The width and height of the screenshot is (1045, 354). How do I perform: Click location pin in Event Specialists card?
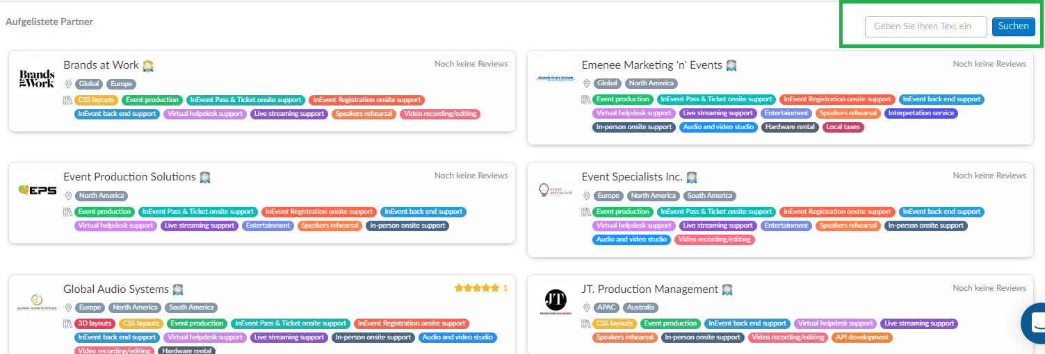[x=587, y=196]
